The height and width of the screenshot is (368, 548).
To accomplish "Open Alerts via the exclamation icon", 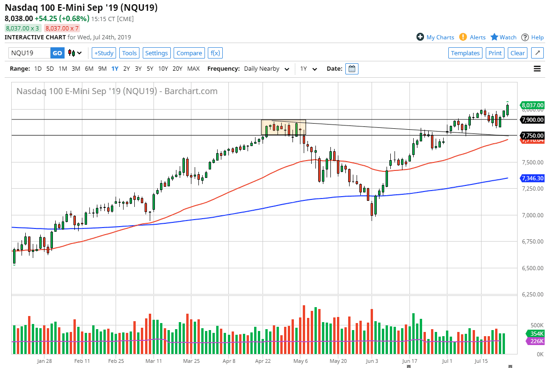I will coord(463,37).
